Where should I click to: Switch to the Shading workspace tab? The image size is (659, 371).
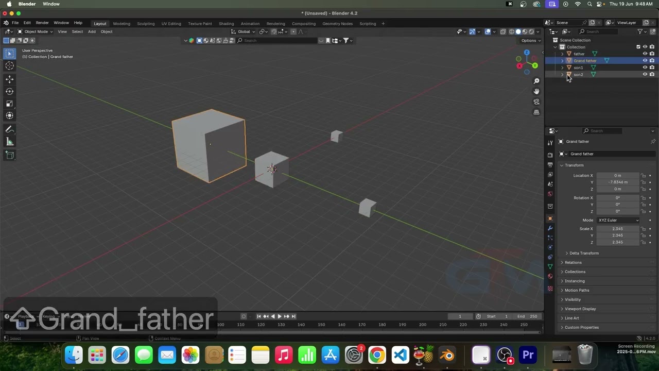point(226,23)
